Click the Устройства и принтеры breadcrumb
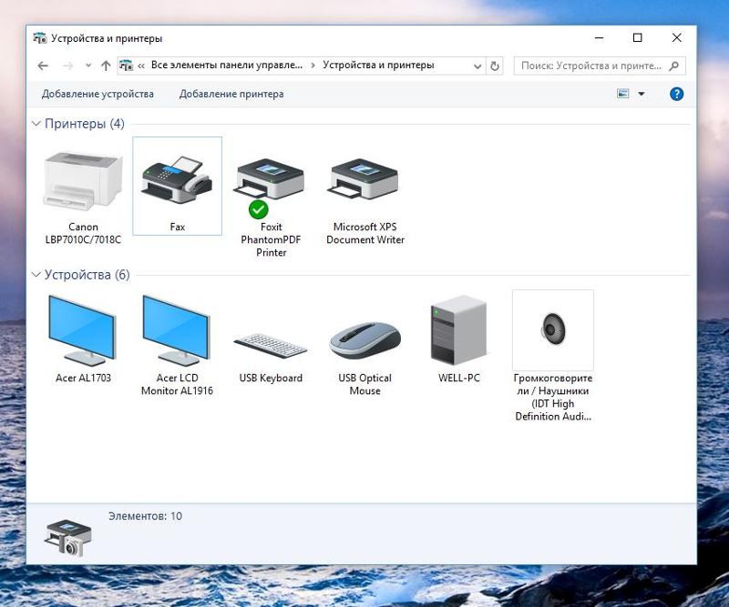729x607 pixels. point(378,65)
